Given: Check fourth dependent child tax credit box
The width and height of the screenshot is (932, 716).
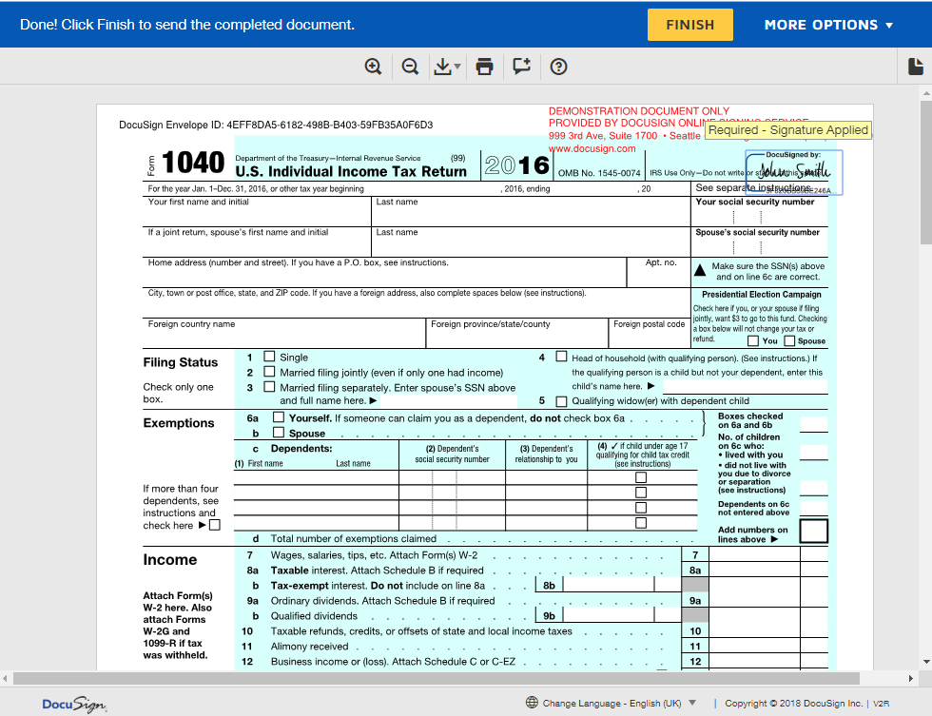Looking at the screenshot, I should (641, 523).
